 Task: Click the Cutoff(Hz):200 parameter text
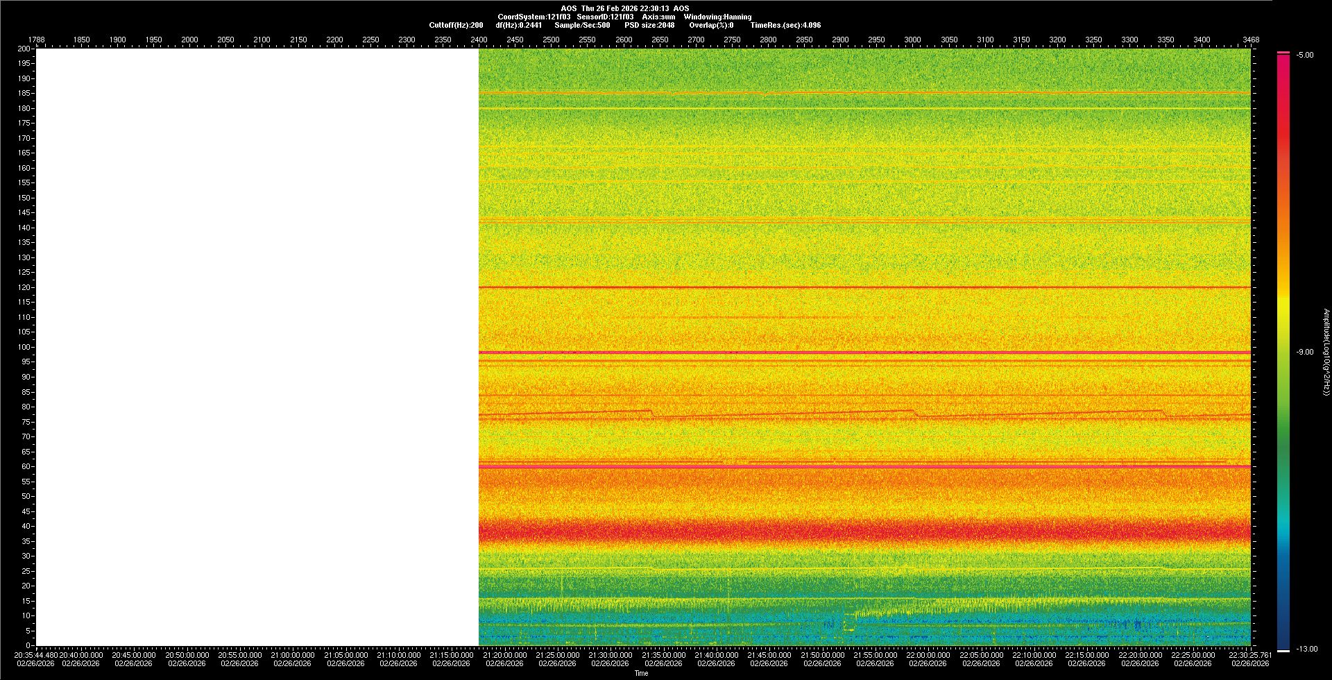pyautogui.click(x=456, y=25)
